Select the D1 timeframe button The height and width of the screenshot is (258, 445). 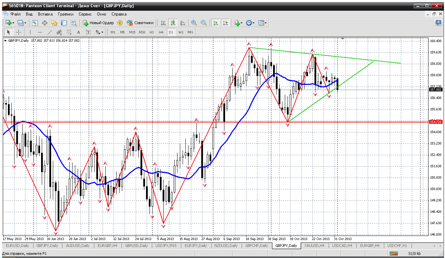pos(171,32)
